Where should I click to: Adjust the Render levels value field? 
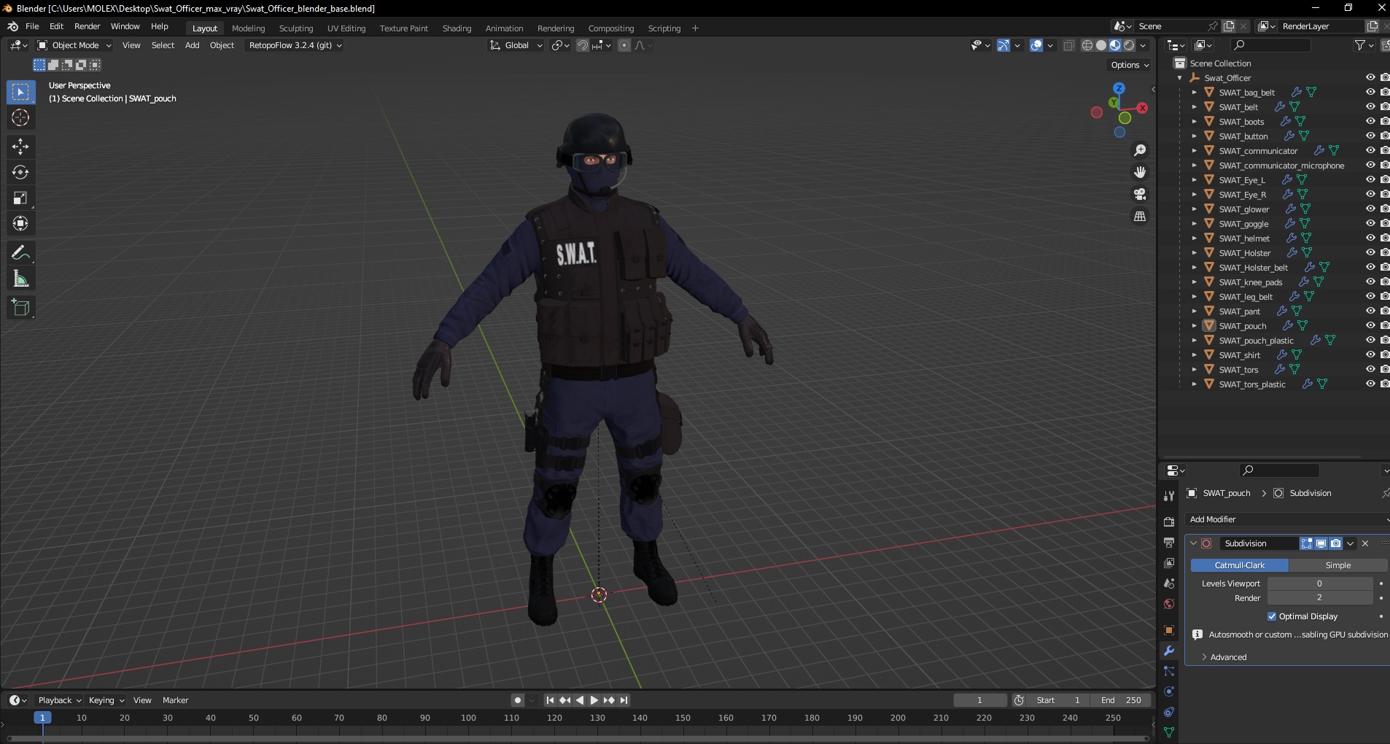[1320, 598]
